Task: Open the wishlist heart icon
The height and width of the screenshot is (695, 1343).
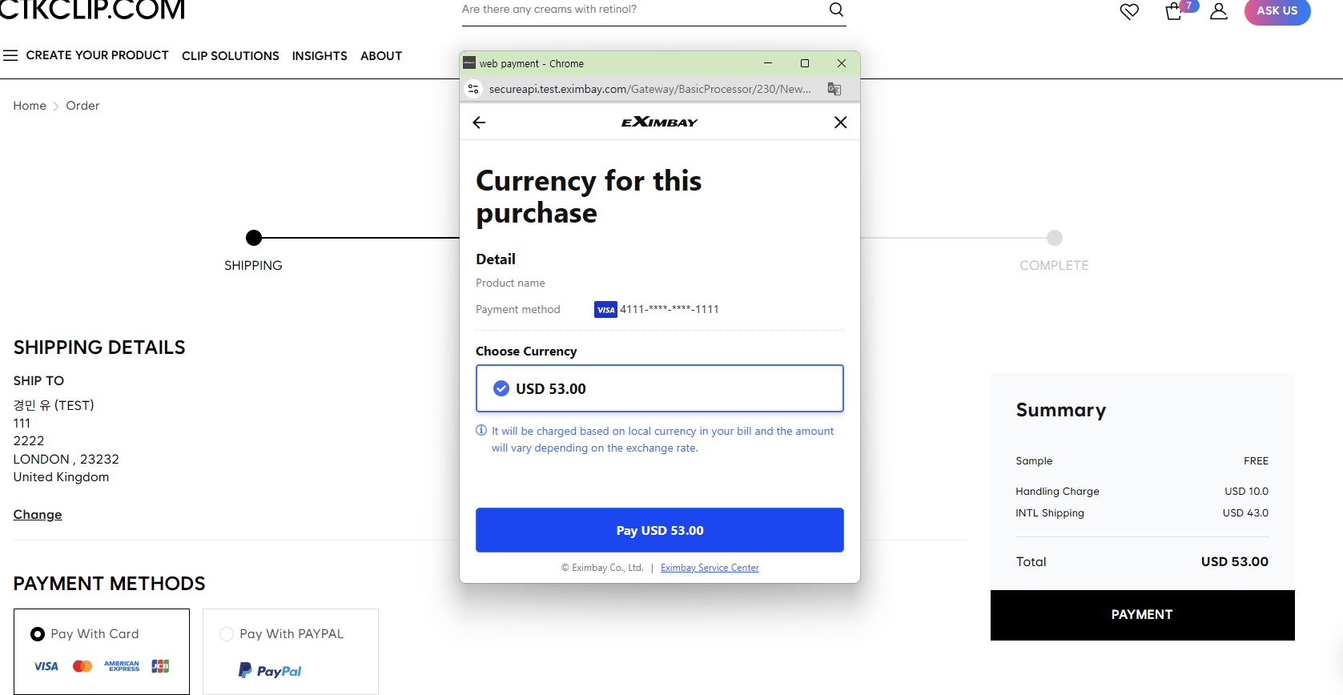Action: click(1129, 11)
